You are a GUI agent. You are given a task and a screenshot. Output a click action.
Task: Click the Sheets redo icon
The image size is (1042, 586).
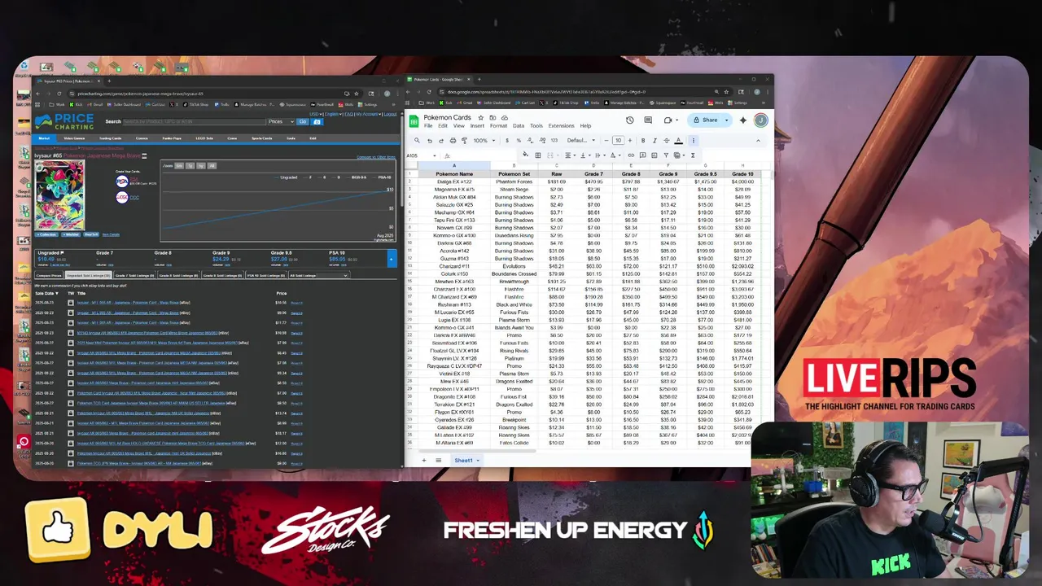tap(441, 141)
